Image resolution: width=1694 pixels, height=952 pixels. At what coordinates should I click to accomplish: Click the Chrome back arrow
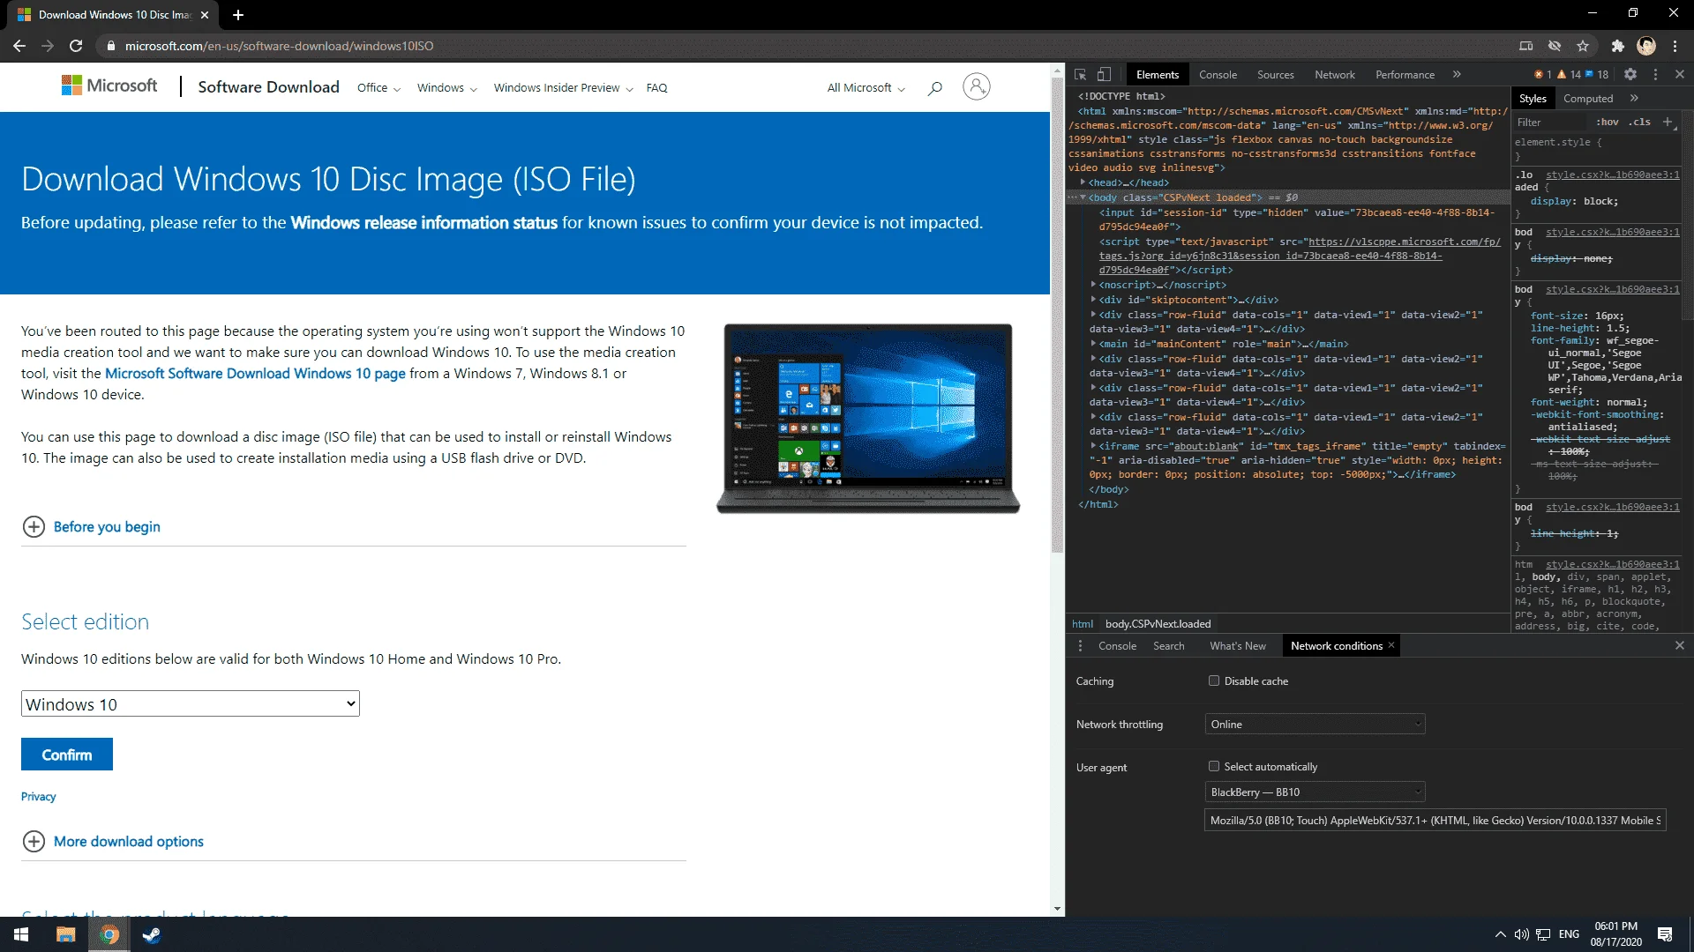[x=19, y=46]
